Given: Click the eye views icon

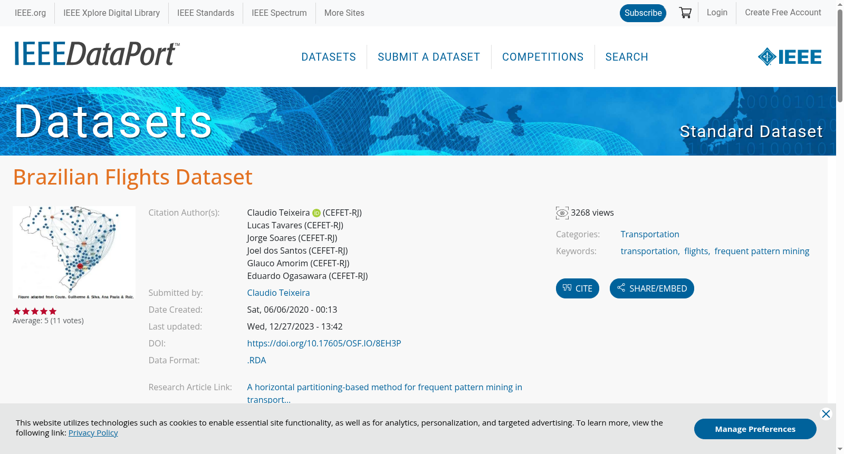Looking at the screenshot, I should pyautogui.click(x=562, y=213).
